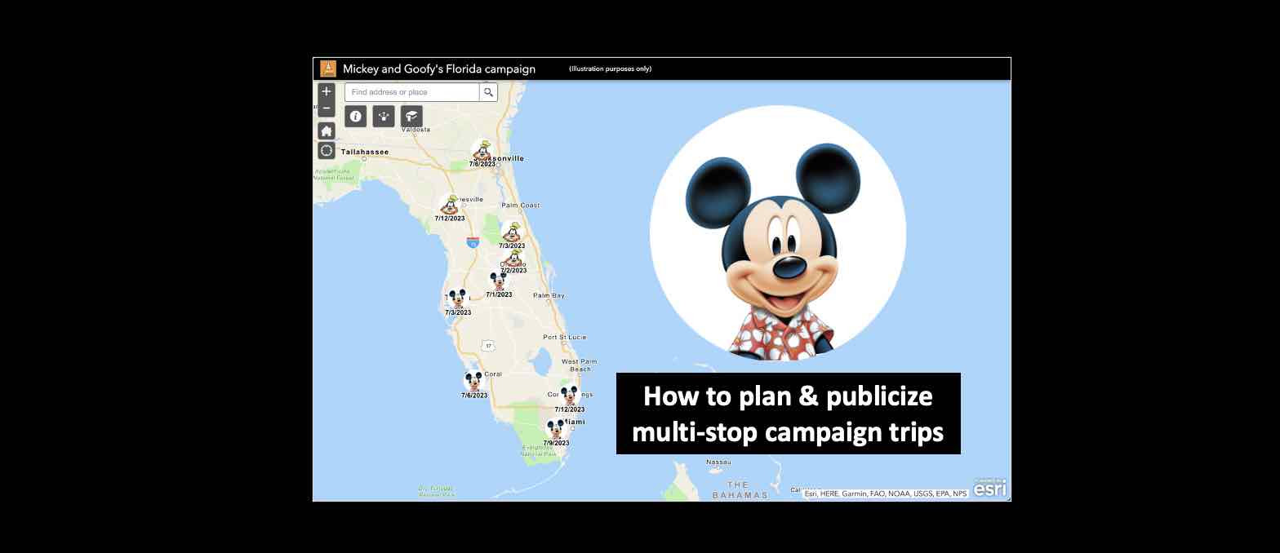The height and width of the screenshot is (553, 1280).
Task: Open the share map widget
Action: tap(384, 117)
